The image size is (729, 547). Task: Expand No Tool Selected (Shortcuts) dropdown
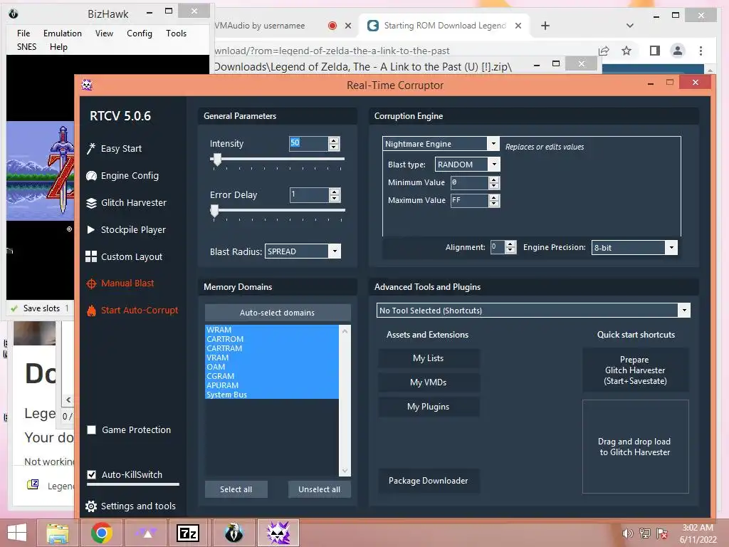click(684, 311)
